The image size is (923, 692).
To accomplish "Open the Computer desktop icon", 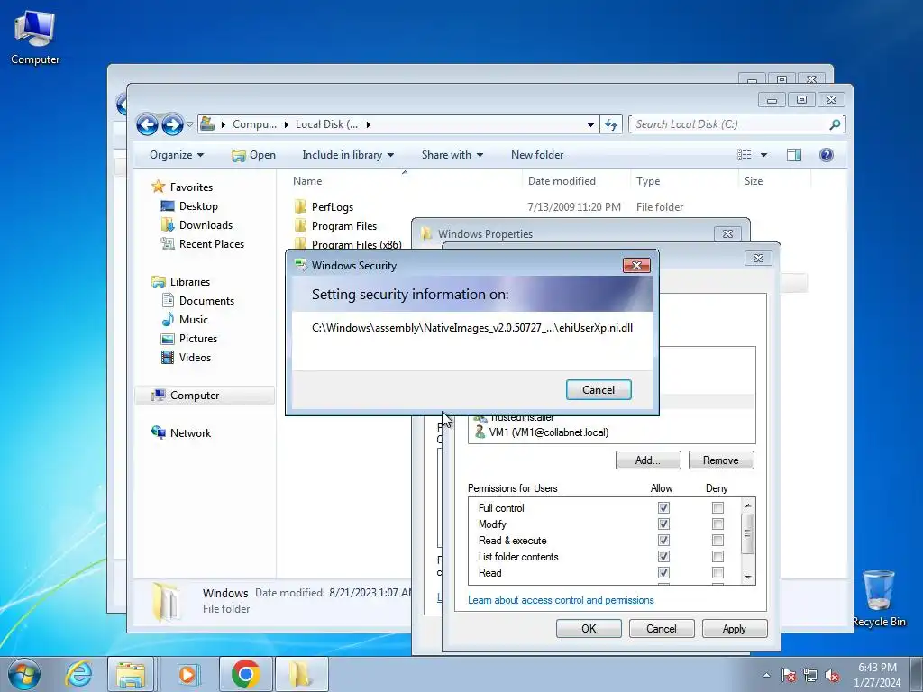I will [x=35, y=37].
